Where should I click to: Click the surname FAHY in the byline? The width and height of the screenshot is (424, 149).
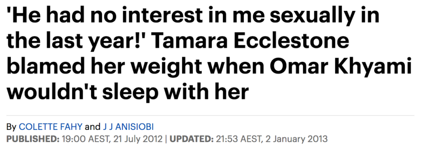(x=72, y=127)
